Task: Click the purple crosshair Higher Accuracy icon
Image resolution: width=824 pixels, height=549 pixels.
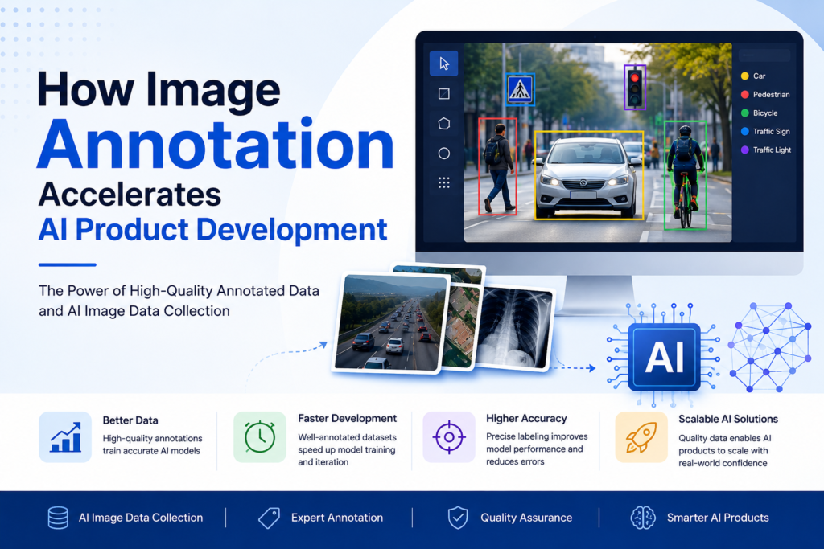Action: coord(449,436)
